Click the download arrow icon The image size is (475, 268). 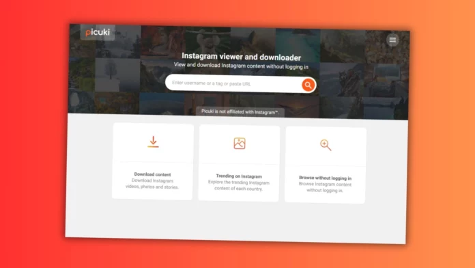[x=154, y=142]
